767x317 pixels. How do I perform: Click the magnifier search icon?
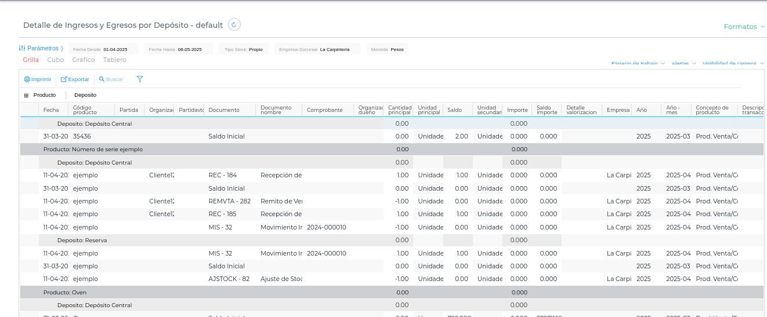click(102, 79)
